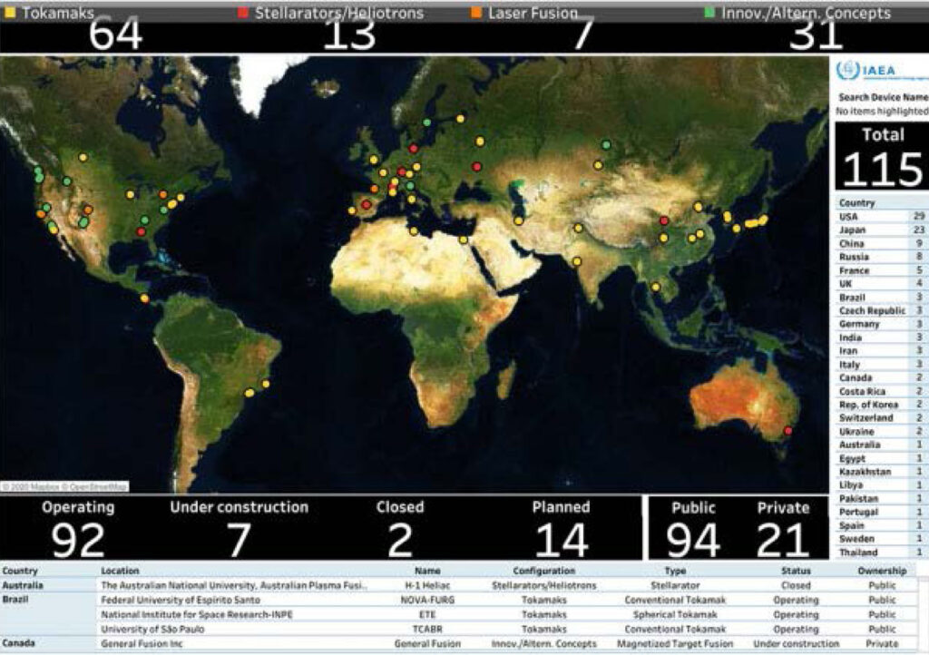Select the orange marker in Costa Rica
This screenshot has height=655, width=929.
144,298
